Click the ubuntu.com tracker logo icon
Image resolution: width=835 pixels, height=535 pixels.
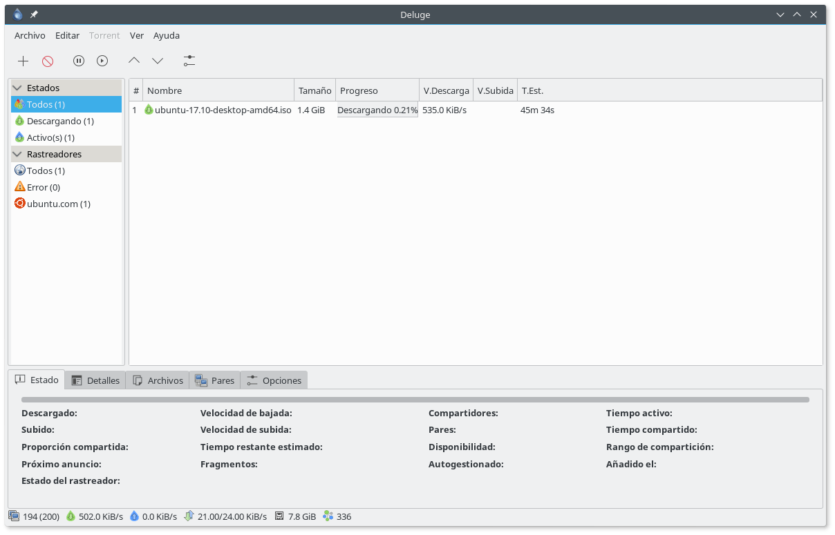pyautogui.click(x=19, y=203)
